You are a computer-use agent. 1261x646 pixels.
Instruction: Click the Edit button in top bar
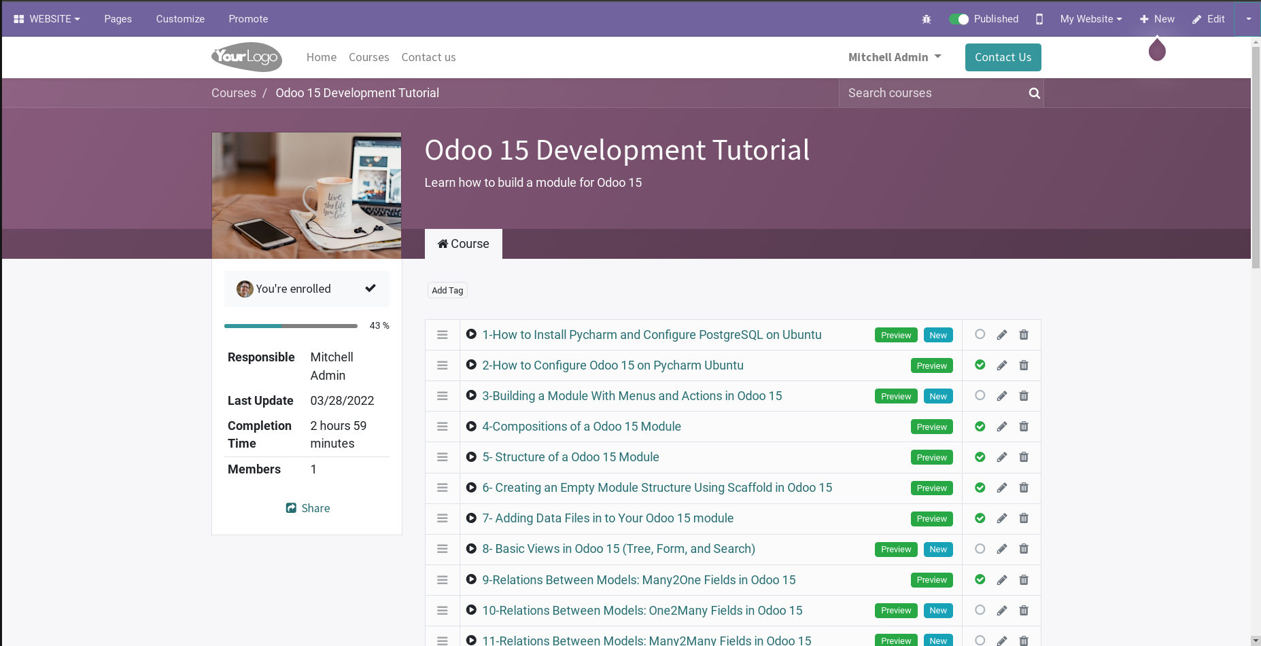pos(1209,19)
